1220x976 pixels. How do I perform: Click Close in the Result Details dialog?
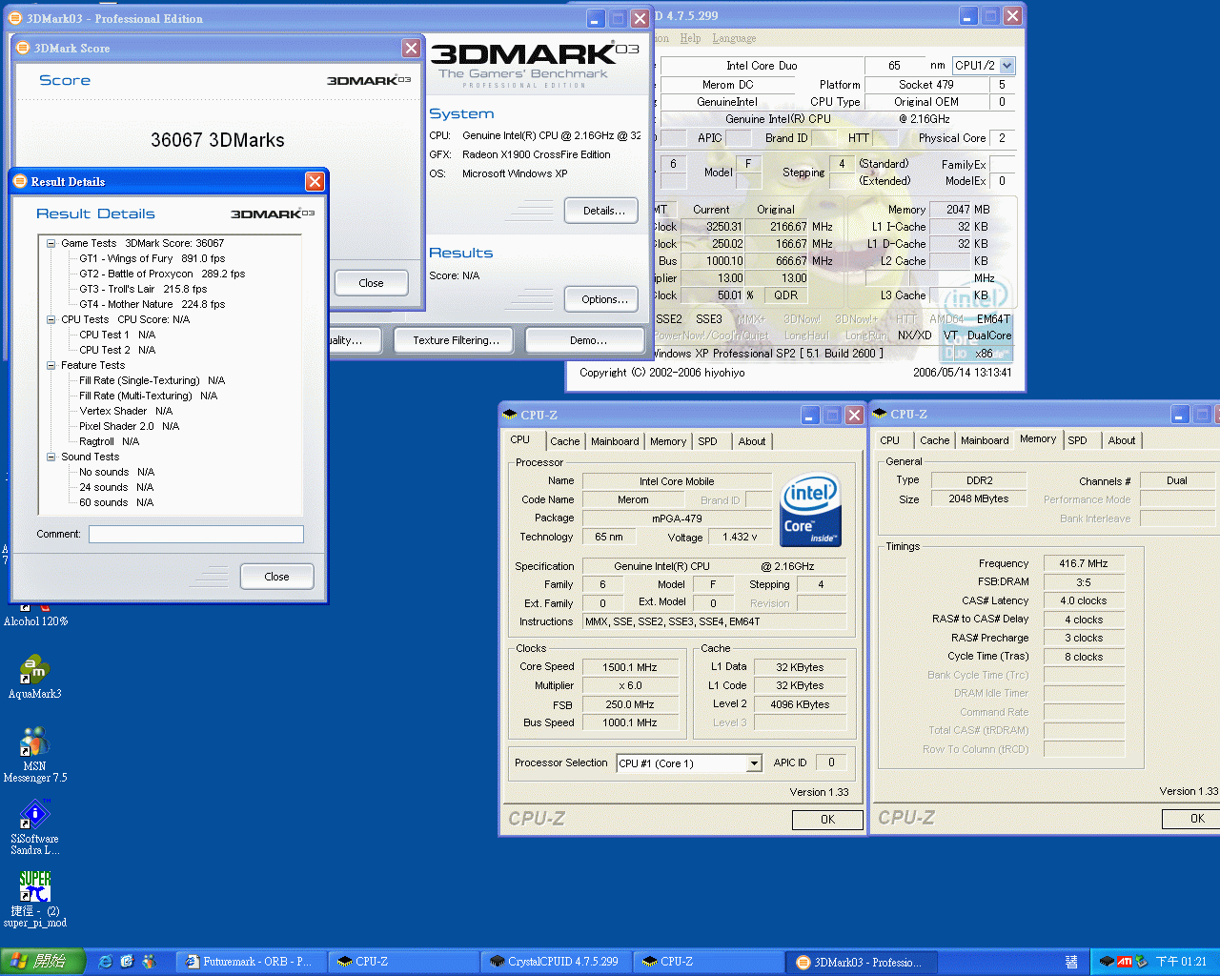(276, 577)
